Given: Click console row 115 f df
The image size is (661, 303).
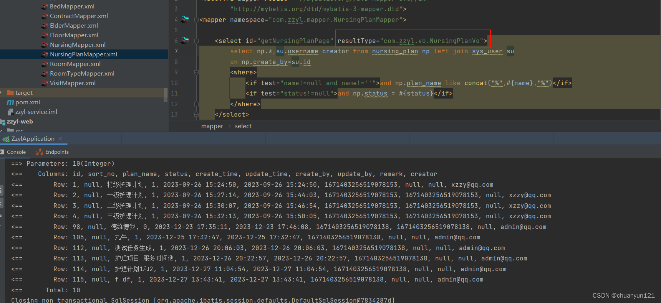Looking at the screenshot, I should (247, 280).
